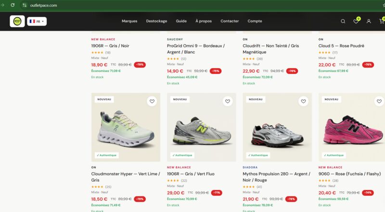Screen dimensions: 385x212
Task: Open the À propos link
Action: tap(204, 21)
